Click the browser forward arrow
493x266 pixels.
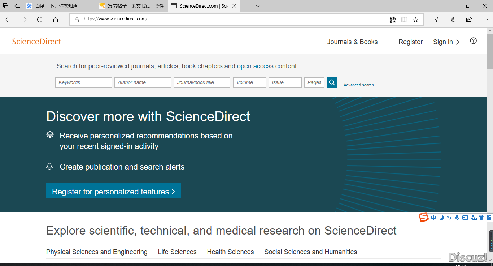pyautogui.click(x=24, y=20)
